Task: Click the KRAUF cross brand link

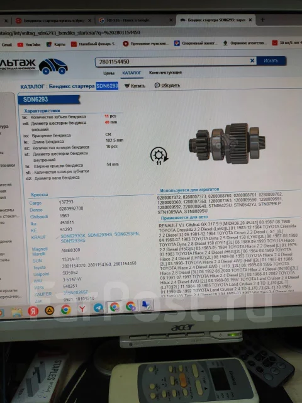Action: pos(38,237)
